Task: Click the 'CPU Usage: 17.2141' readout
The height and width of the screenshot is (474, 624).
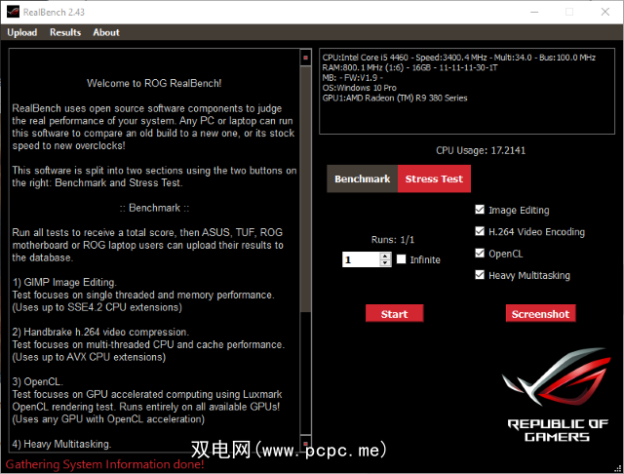Action: [481, 150]
